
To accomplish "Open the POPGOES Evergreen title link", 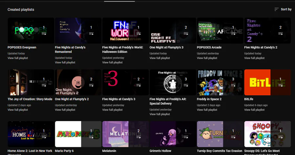I will (x=22, y=47).
